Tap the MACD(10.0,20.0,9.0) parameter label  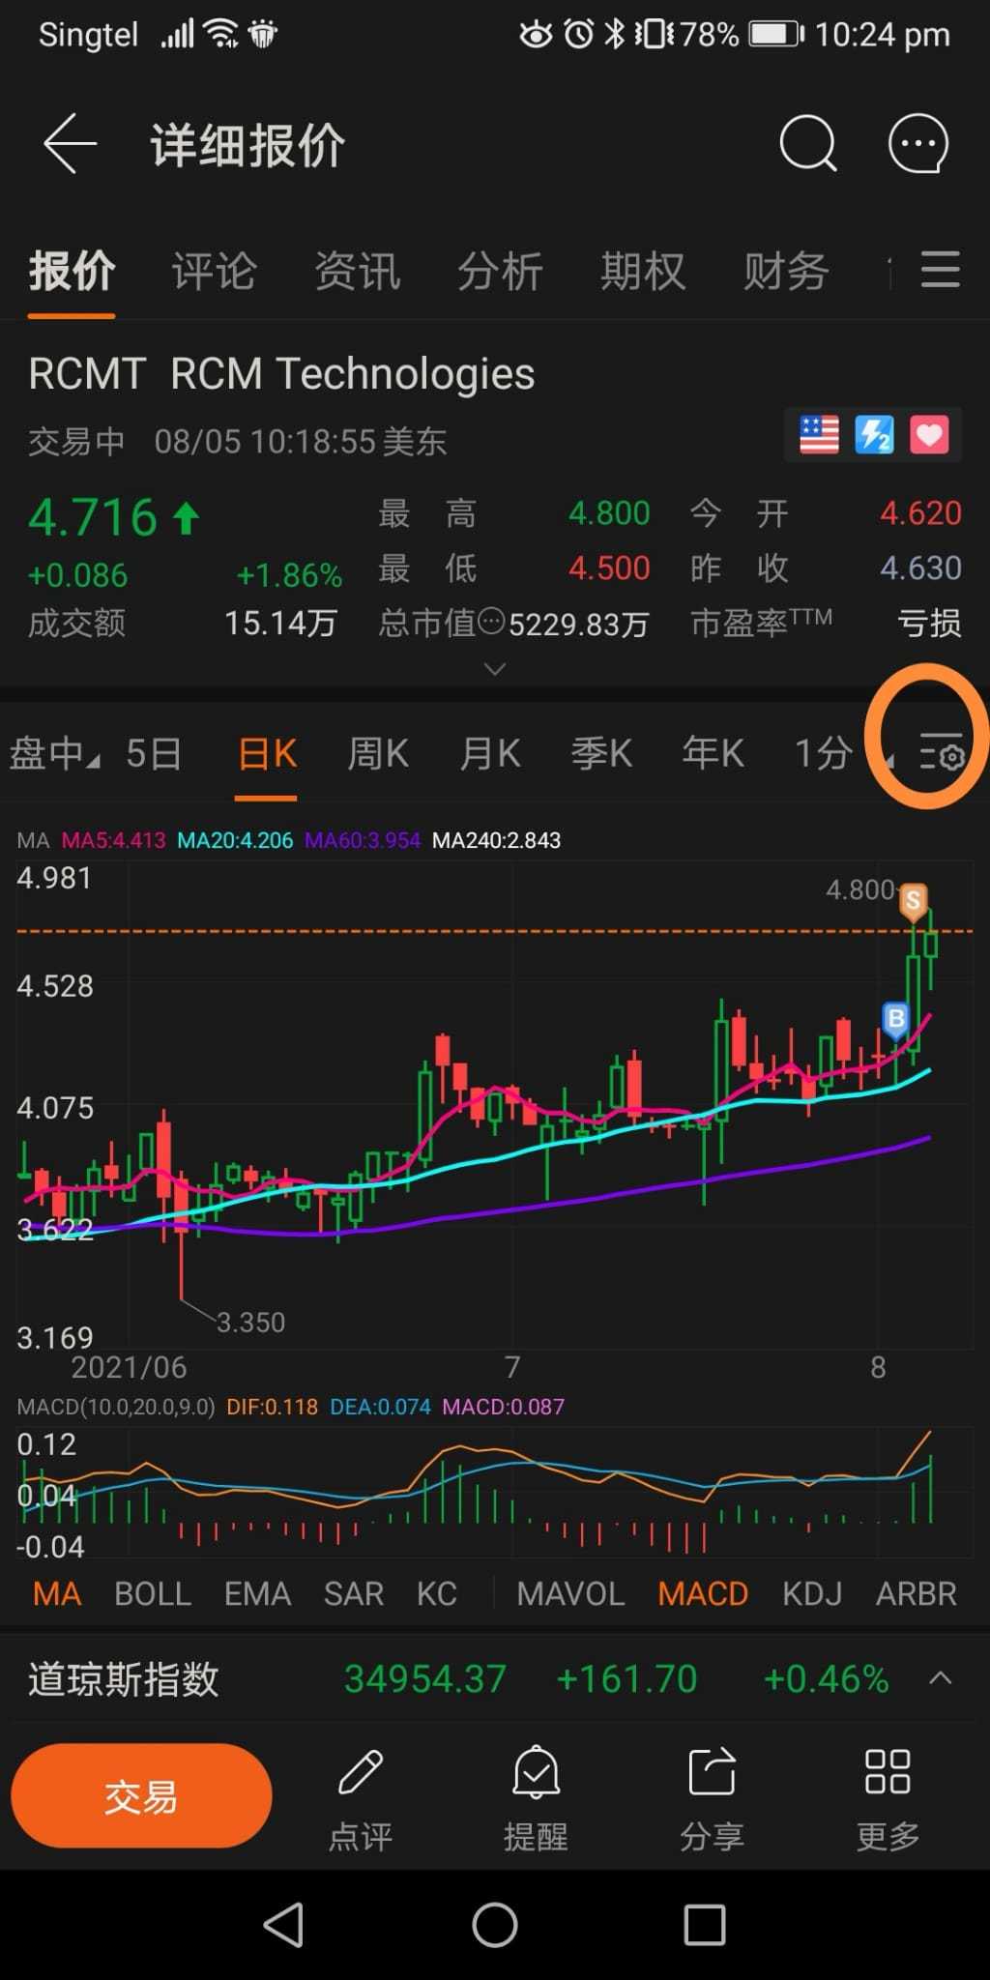click(x=116, y=1407)
